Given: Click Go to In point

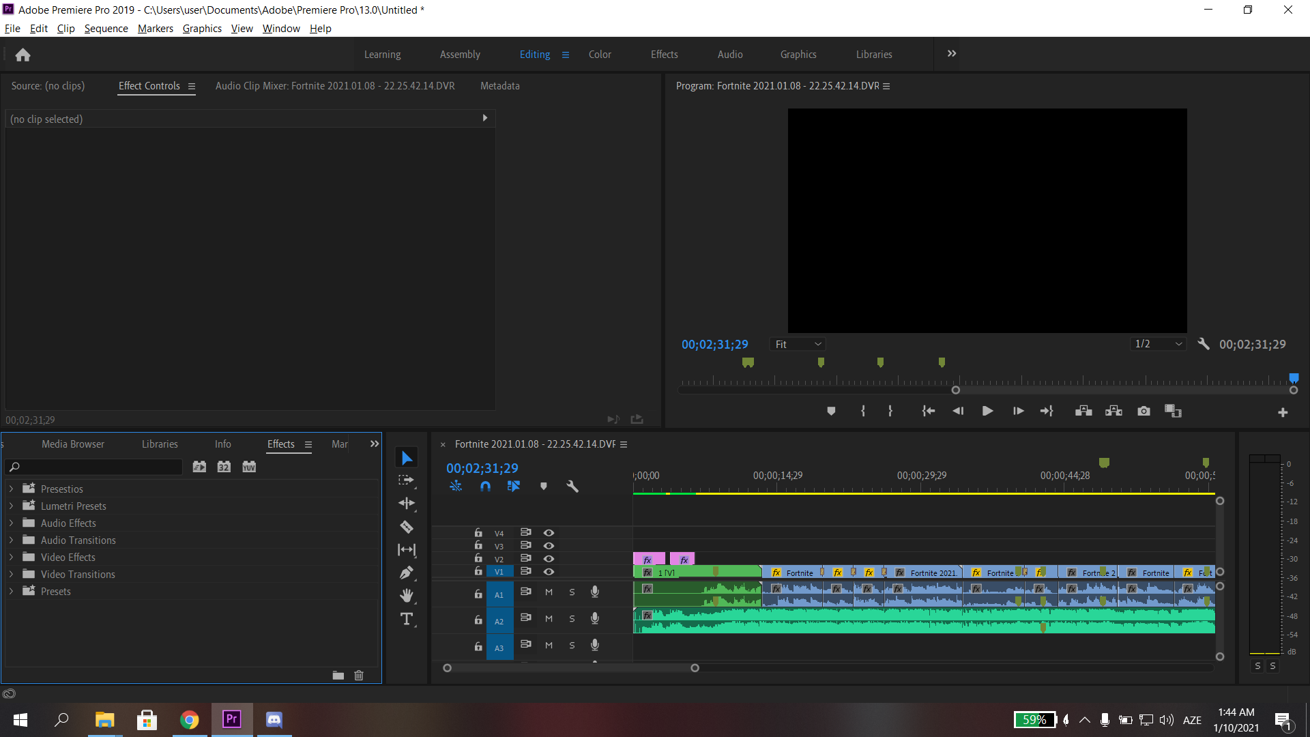Looking at the screenshot, I should click(929, 411).
